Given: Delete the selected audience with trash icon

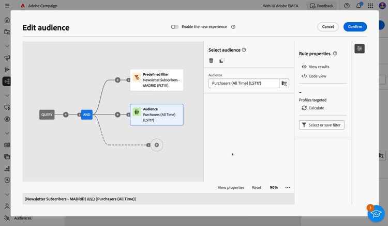Looking at the screenshot, I should click(x=211, y=60).
